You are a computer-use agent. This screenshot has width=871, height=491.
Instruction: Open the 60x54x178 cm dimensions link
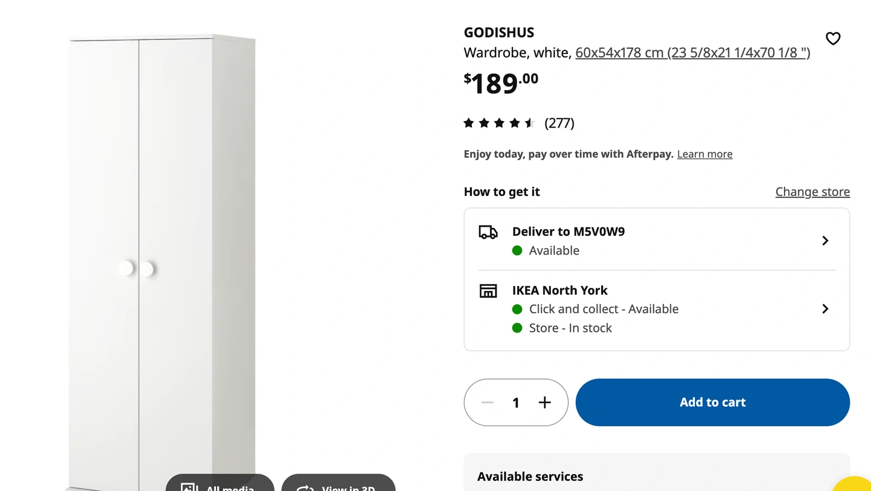tap(693, 53)
